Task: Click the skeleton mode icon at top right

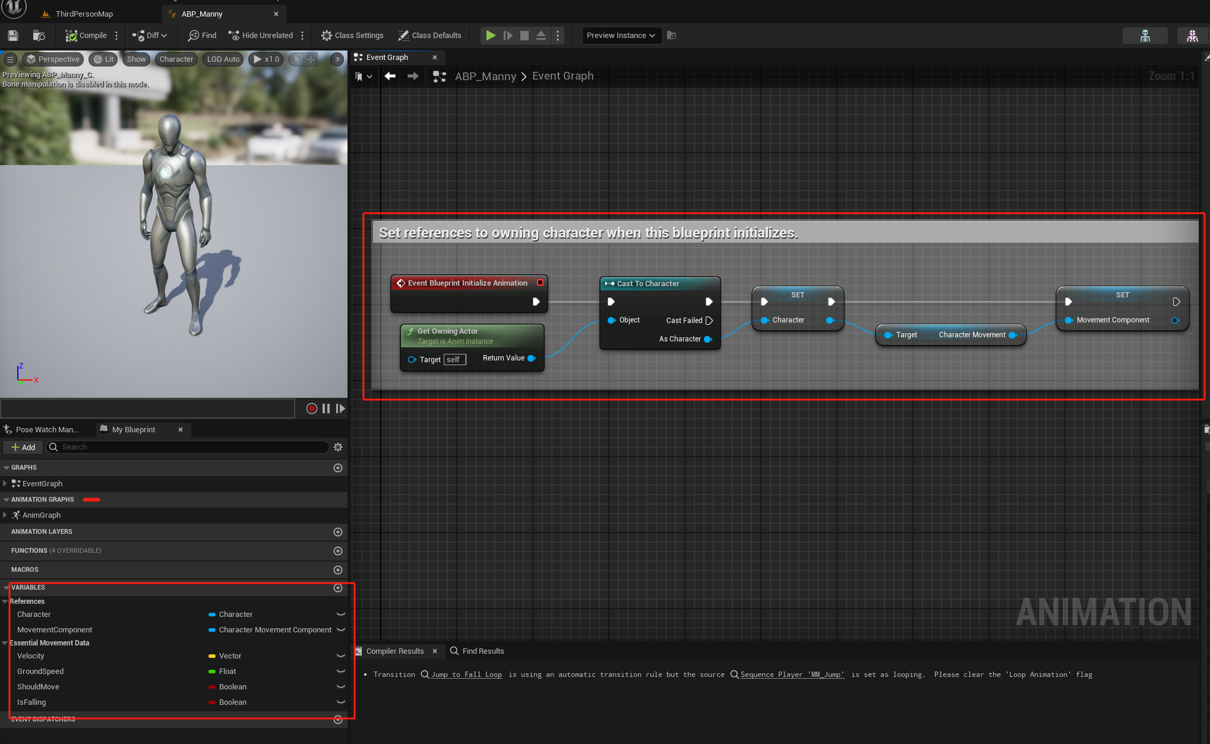Action: (x=1145, y=36)
